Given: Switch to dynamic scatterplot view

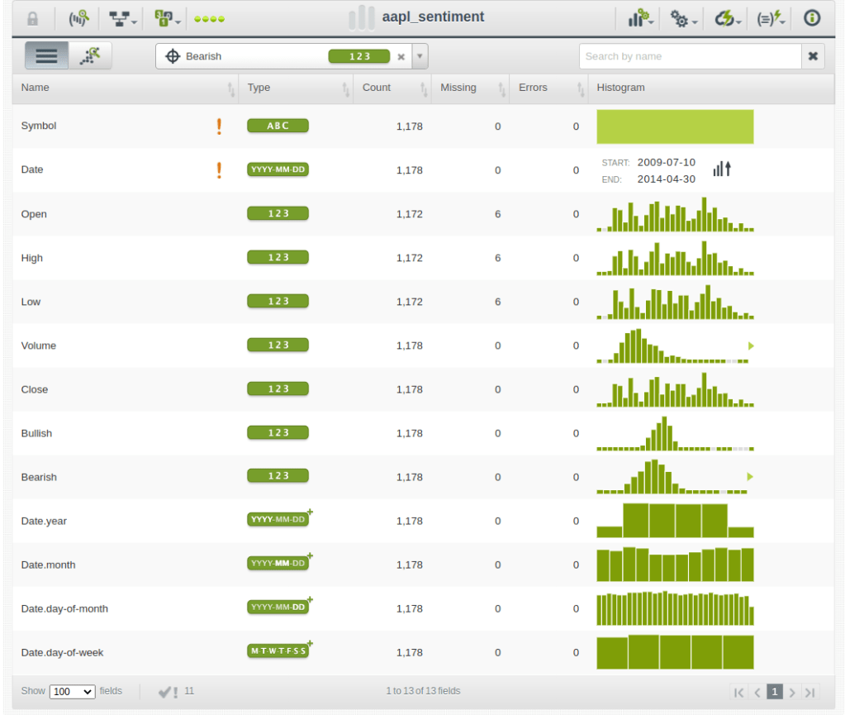Looking at the screenshot, I should 89,56.
